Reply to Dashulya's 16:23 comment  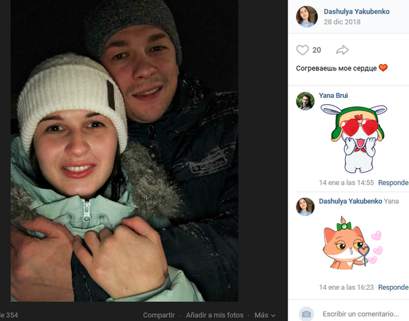point(394,287)
